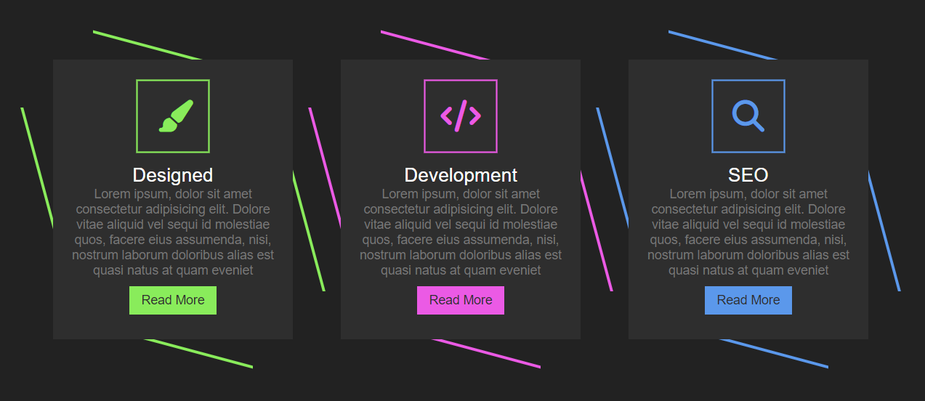Click the blue Read More button
The image size is (925, 401).
748,300
